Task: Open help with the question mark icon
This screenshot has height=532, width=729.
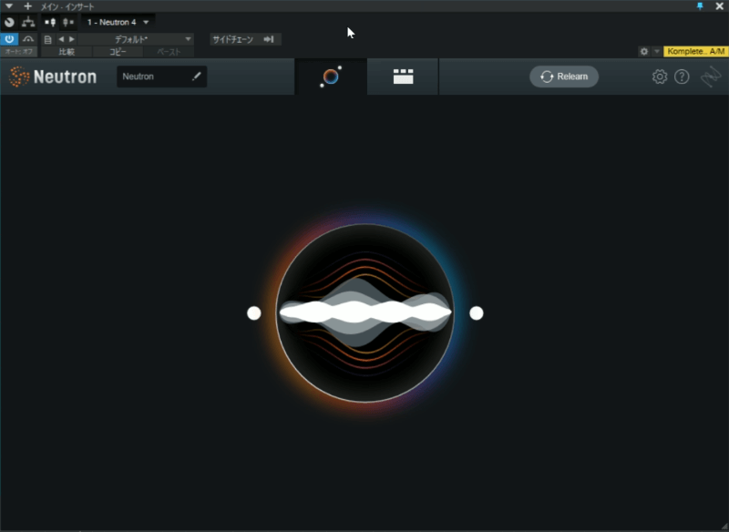Action: click(682, 77)
